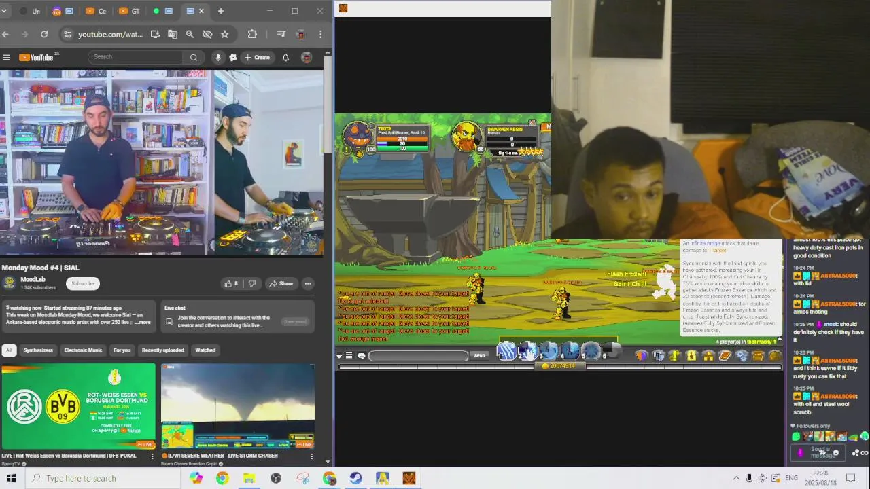The image size is (870, 489).
Task: Open options for Rot-Weiss Essen video
Action: 152,456
